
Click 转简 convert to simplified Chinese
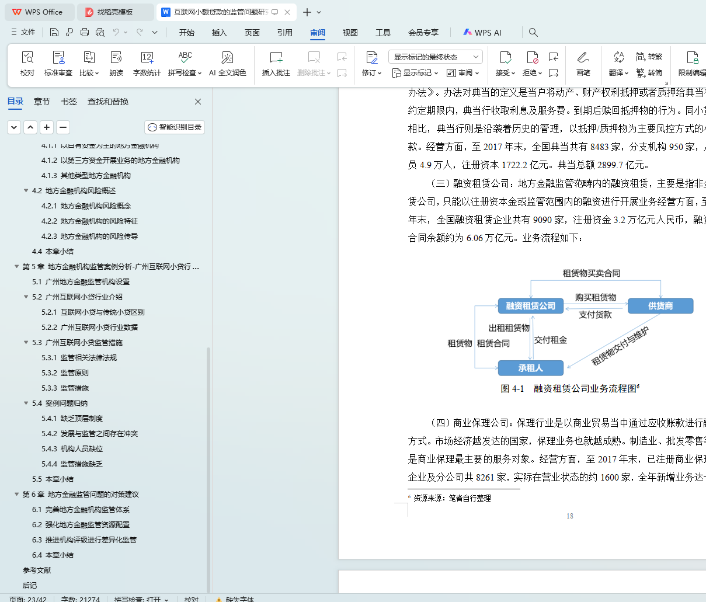point(649,73)
